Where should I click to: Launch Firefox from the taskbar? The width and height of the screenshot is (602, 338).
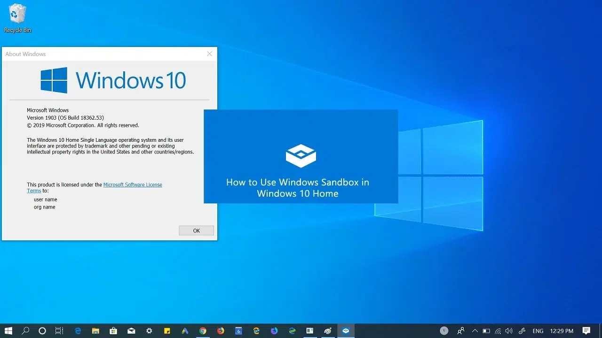[x=221, y=330]
